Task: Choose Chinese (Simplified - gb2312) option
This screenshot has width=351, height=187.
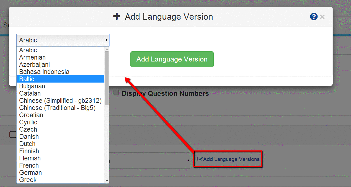Action: [x=60, y=101]
